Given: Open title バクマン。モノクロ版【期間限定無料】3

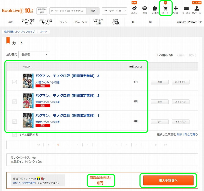Looking at the screenshot, I should click(67, 76).
